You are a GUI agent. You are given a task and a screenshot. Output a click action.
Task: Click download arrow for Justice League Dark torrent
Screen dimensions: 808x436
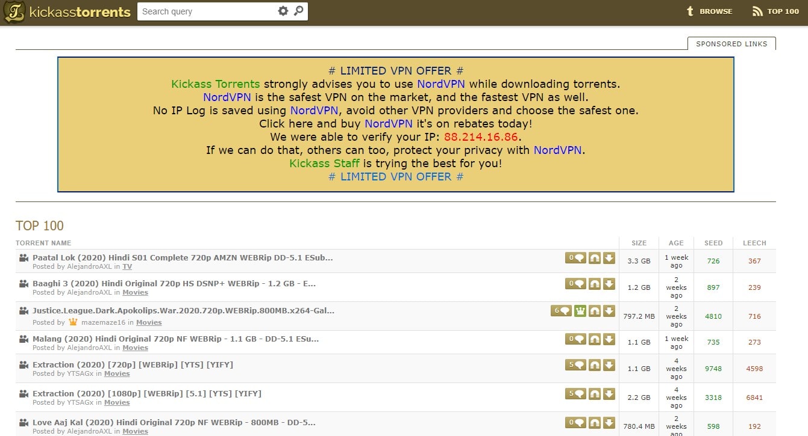pyautogui.click(x=609, y=311)
